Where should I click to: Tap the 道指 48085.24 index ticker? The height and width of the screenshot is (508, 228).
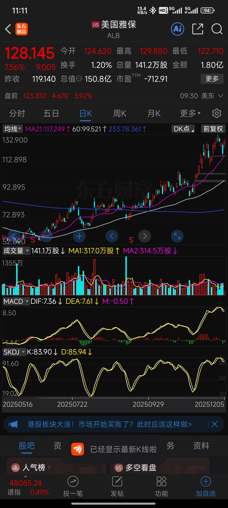[25, 487]
